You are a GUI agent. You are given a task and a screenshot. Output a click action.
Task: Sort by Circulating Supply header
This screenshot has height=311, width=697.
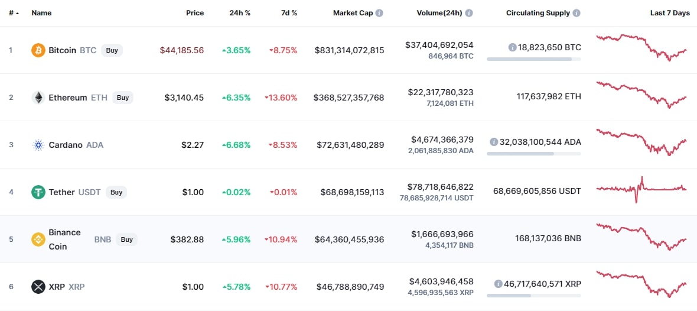(538, 13)
